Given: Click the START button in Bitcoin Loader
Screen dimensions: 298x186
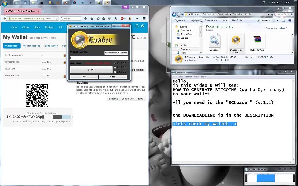Looking at the screenshot, I should pyautogui.click(x=91, y=70).
